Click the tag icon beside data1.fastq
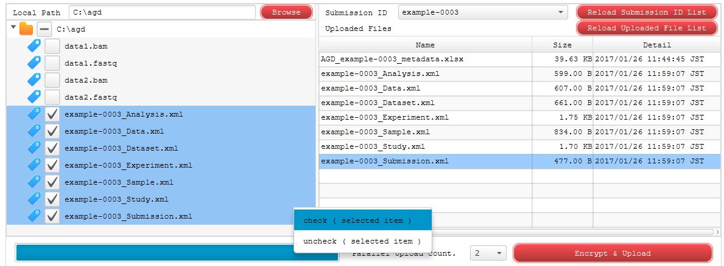Viewport: 724px width, 266px height. click(x=34, y=63)
